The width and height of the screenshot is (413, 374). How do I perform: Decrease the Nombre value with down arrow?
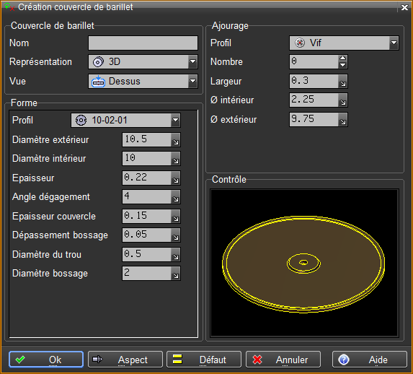pos(342,65)
